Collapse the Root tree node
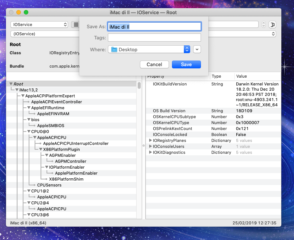The height and width of the screenshot is (240, 294). (11, 84)
